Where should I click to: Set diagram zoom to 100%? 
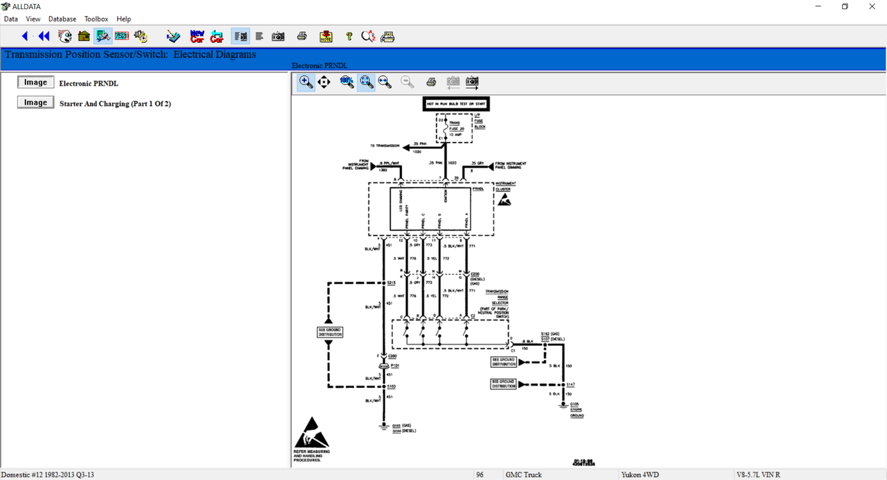point(347,82)
